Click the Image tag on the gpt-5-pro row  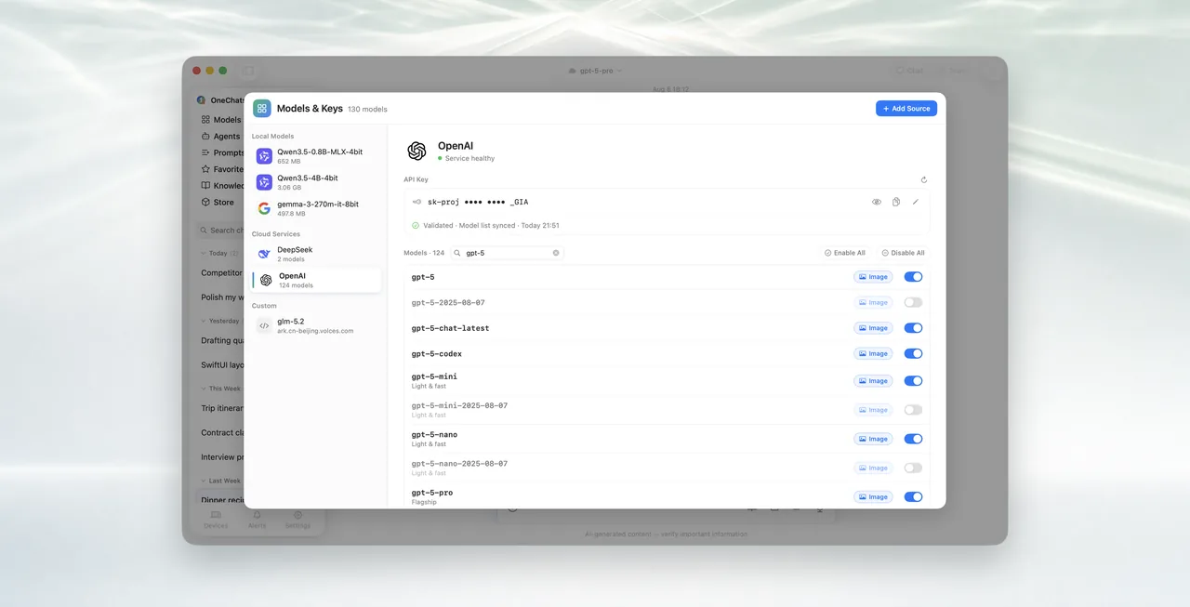click(873, 497)
